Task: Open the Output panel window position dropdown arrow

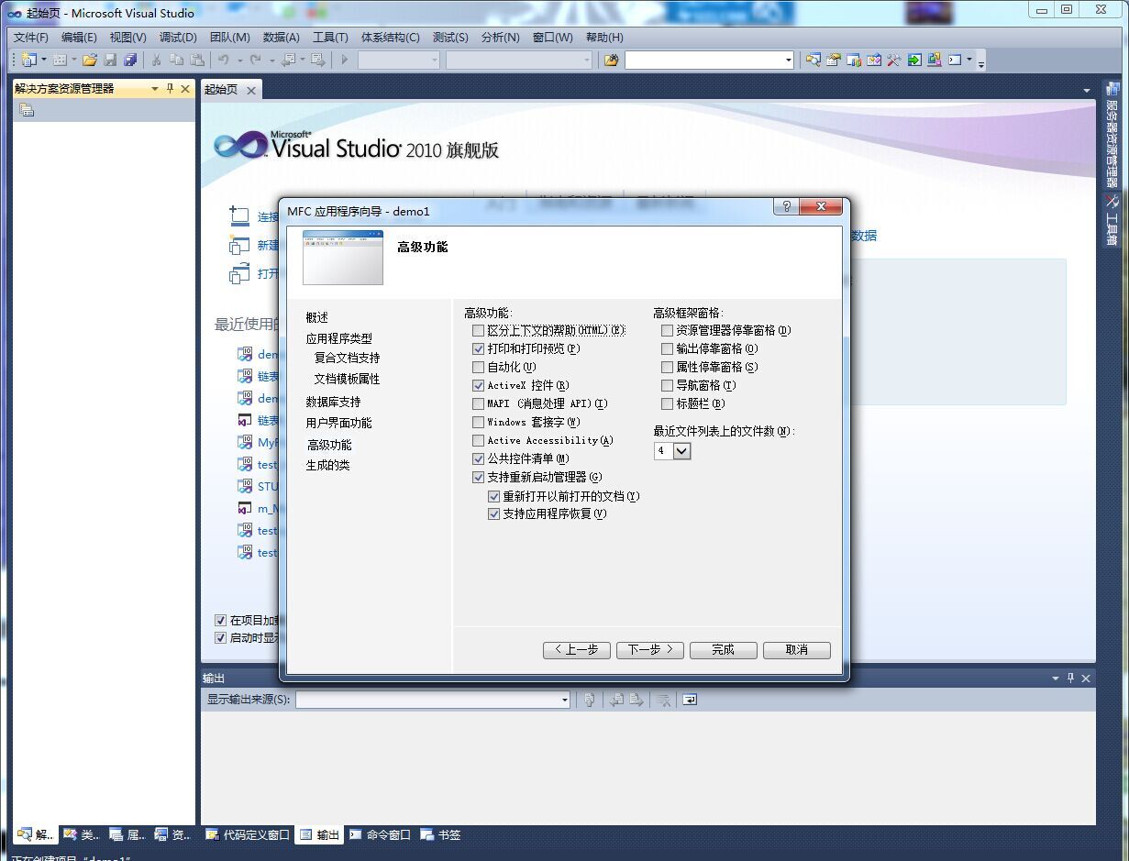Action: 1056,679
